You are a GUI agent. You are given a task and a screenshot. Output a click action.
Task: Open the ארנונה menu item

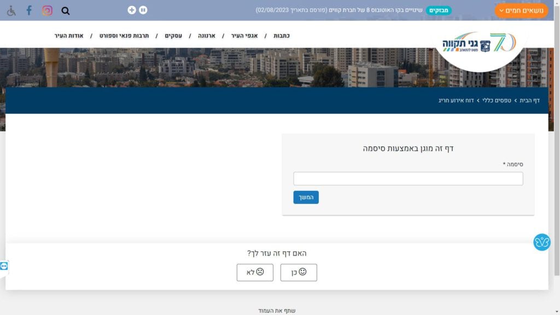[206, 36]
